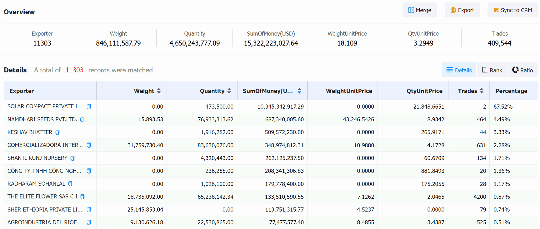
Task: Open KESHAV BHATTER exporter entry
Action: click(x=30, y=132)
